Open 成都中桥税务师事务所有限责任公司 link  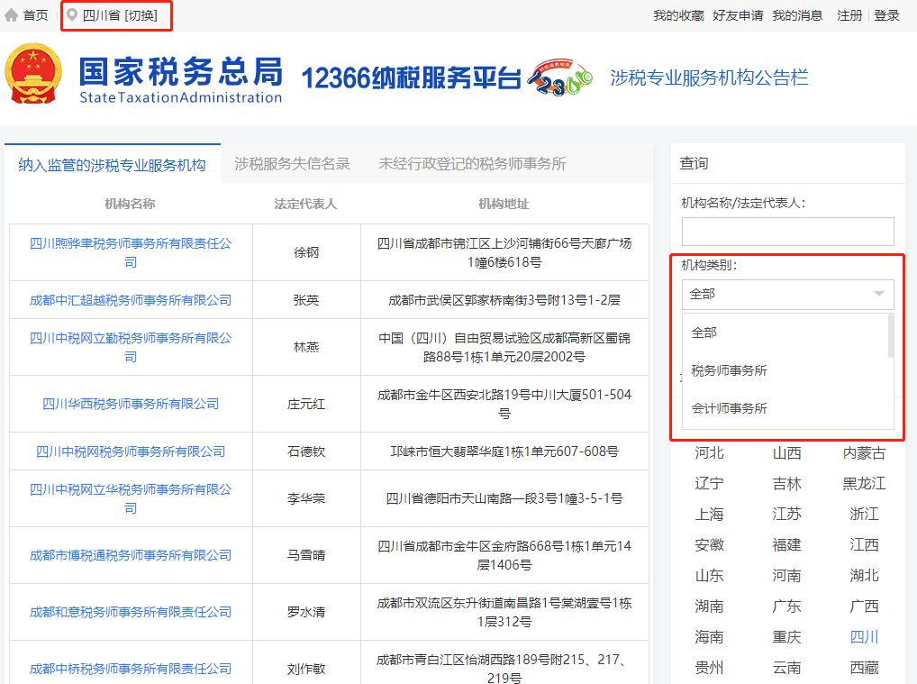click(131, 669)
